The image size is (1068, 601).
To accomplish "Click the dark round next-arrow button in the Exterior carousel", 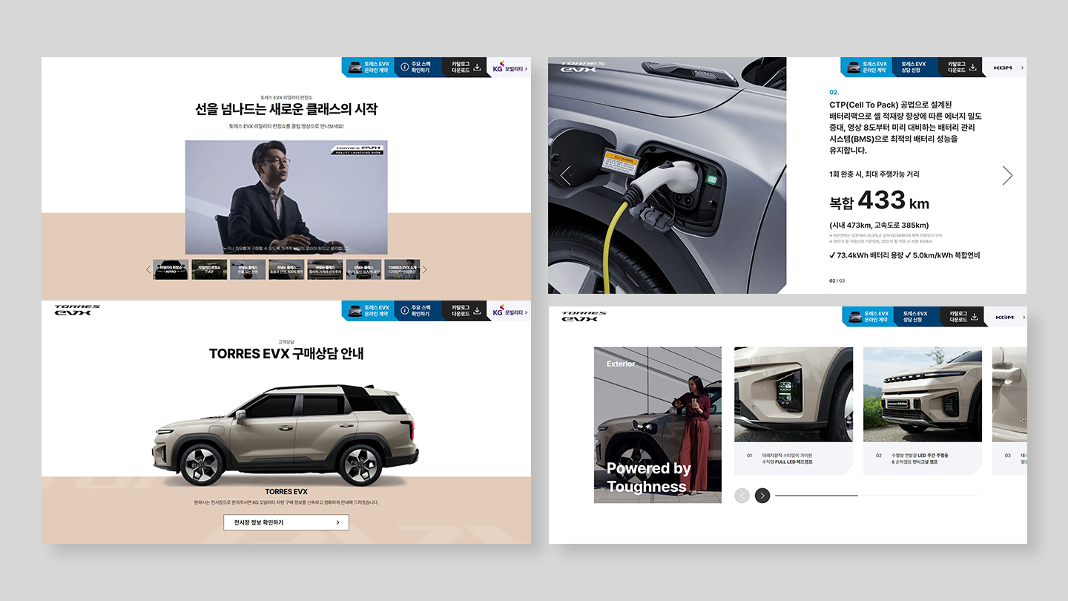I will click(762, 496).
